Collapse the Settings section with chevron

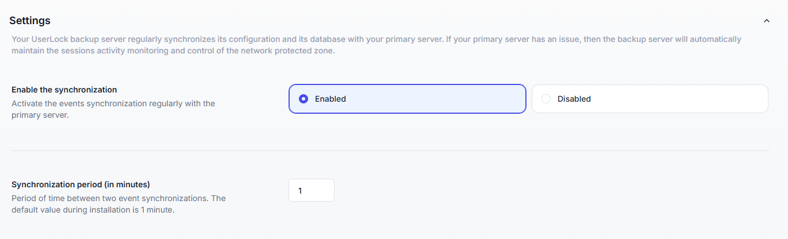click(766, 21)
